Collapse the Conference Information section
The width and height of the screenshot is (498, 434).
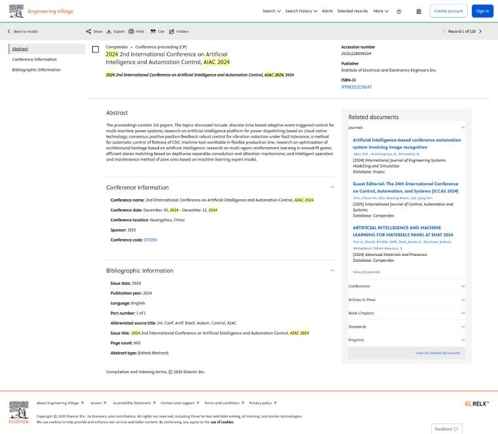click(x=332, y=187)
